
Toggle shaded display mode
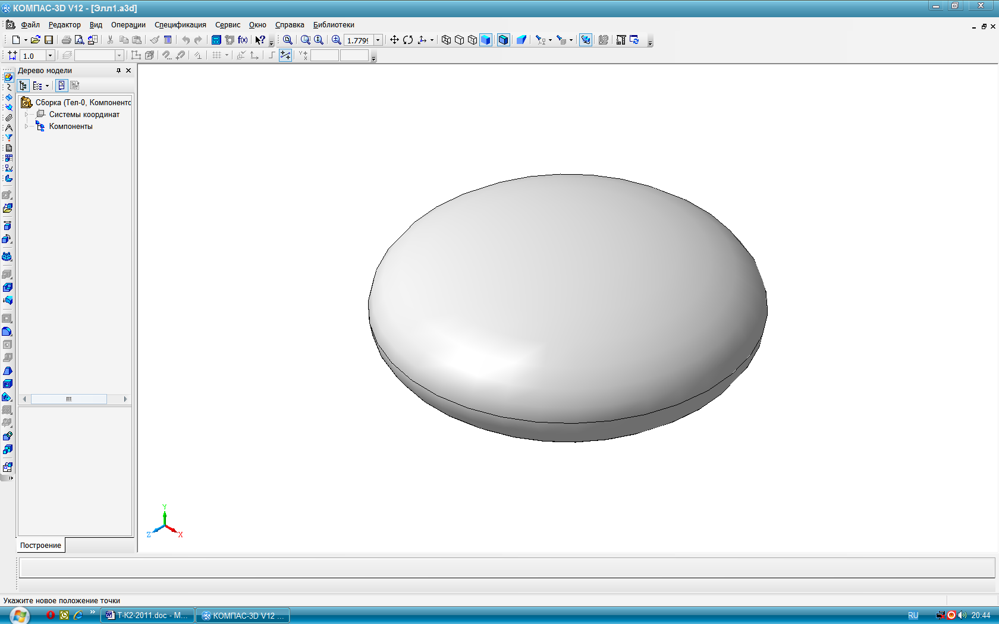coord(486,40)
